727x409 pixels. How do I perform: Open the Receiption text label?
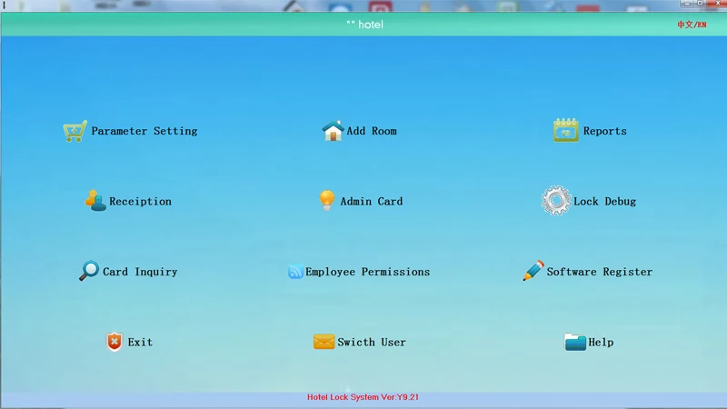coord(141,201)
